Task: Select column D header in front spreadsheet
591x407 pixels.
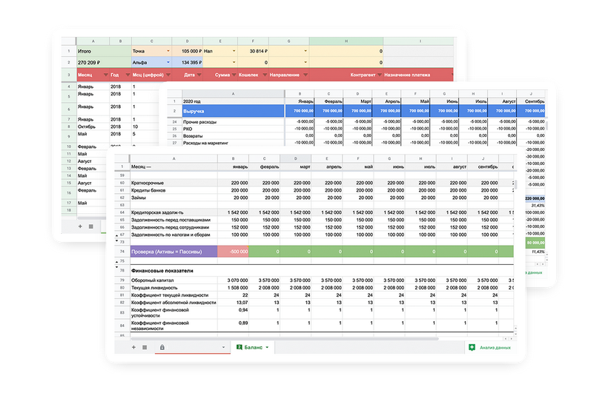Action: click(295, 158)
